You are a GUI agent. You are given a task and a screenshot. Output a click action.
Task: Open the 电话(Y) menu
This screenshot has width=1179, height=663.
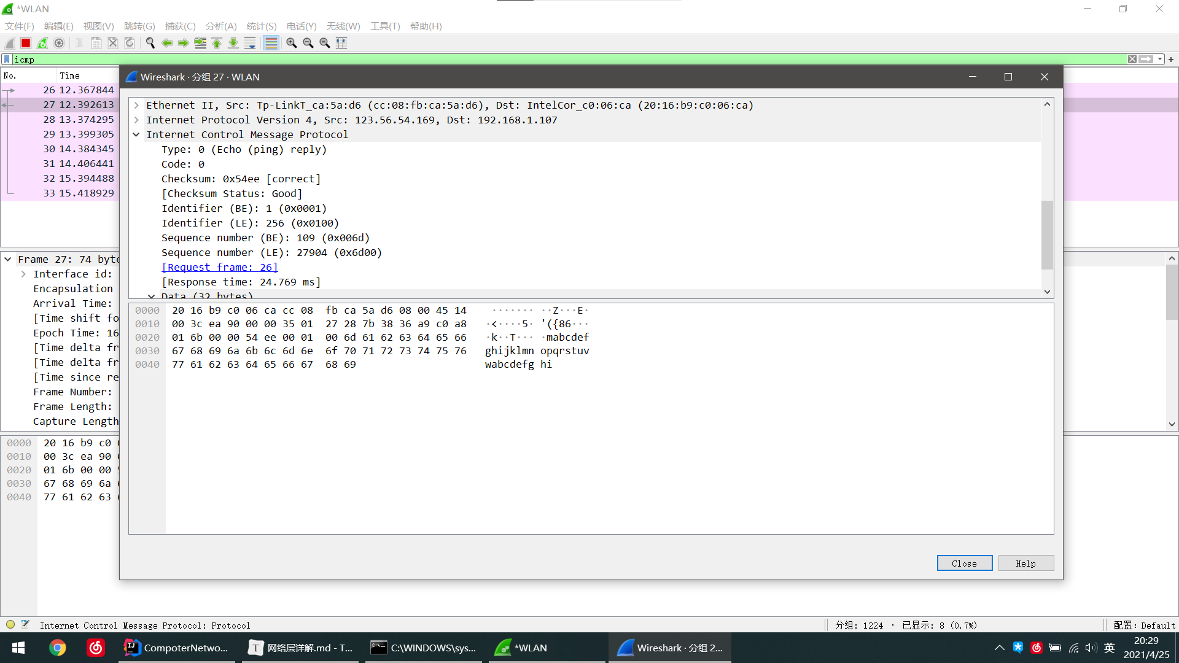coord(302,26)
